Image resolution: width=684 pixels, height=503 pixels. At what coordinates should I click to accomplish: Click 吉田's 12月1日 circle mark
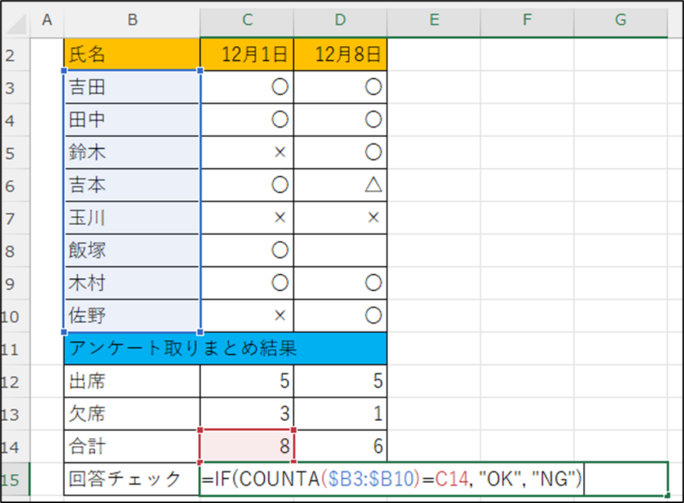280,86
